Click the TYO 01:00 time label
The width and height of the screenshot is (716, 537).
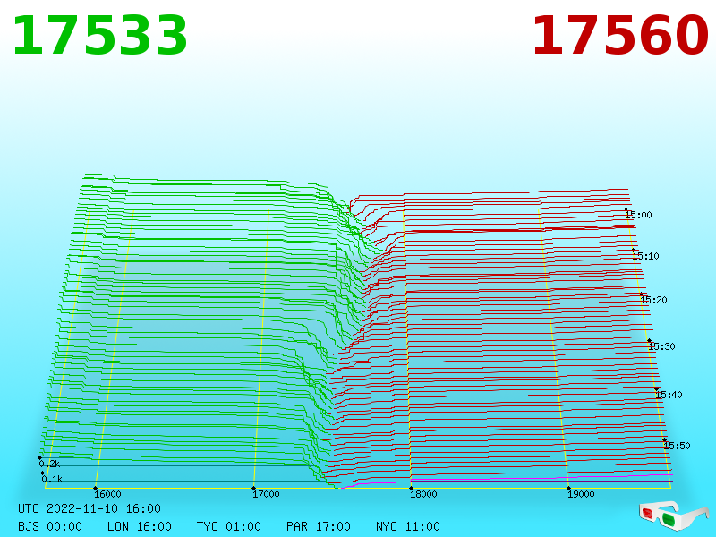(229, 526)
